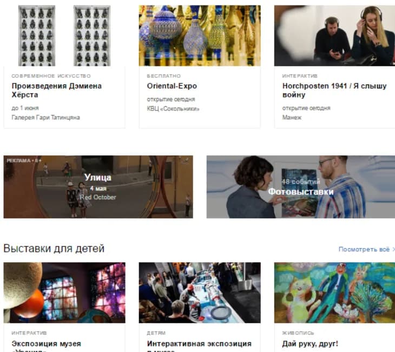395x352 pixels.
Task: Open the Oriental-Expo vases image
Action: coord(200,36)
